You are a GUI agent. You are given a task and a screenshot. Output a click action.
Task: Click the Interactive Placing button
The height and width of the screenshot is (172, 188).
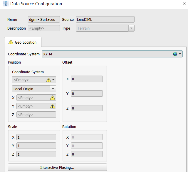click(57, 167)
